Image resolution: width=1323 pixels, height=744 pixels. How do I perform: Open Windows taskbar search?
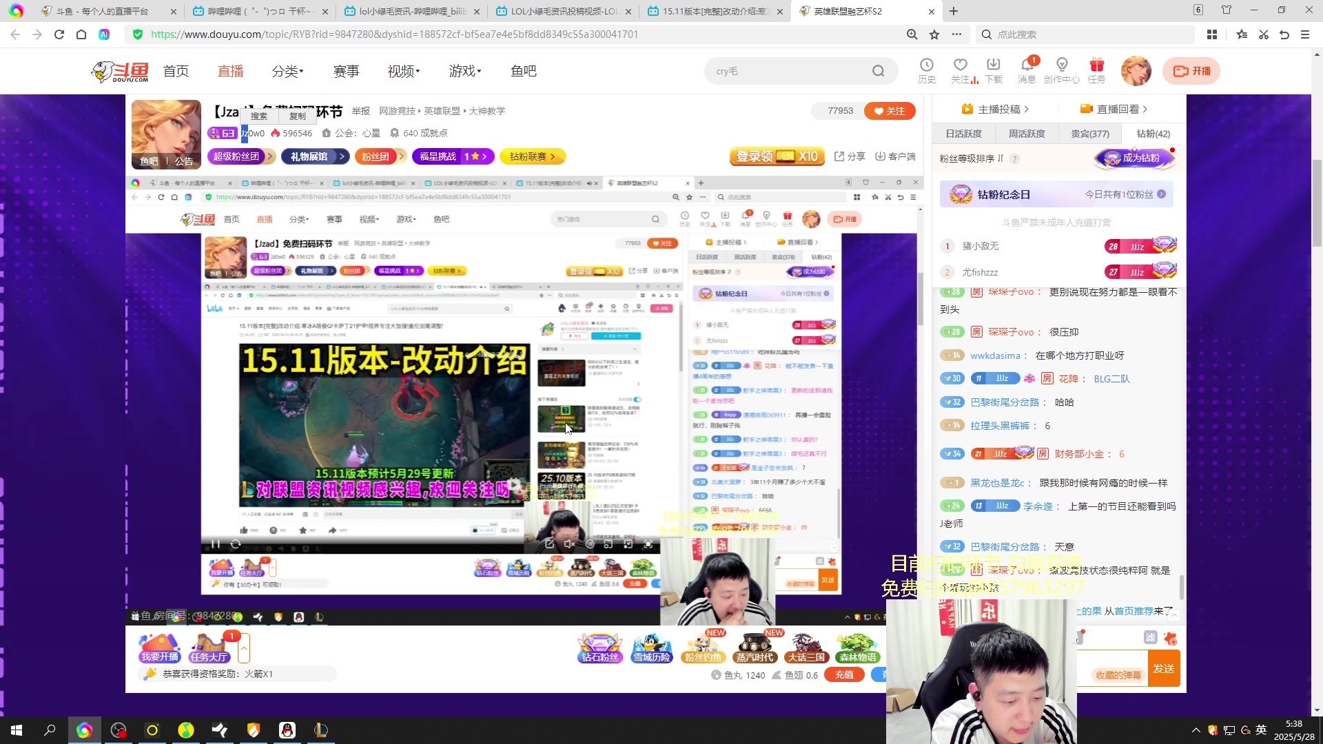point(50,730)
